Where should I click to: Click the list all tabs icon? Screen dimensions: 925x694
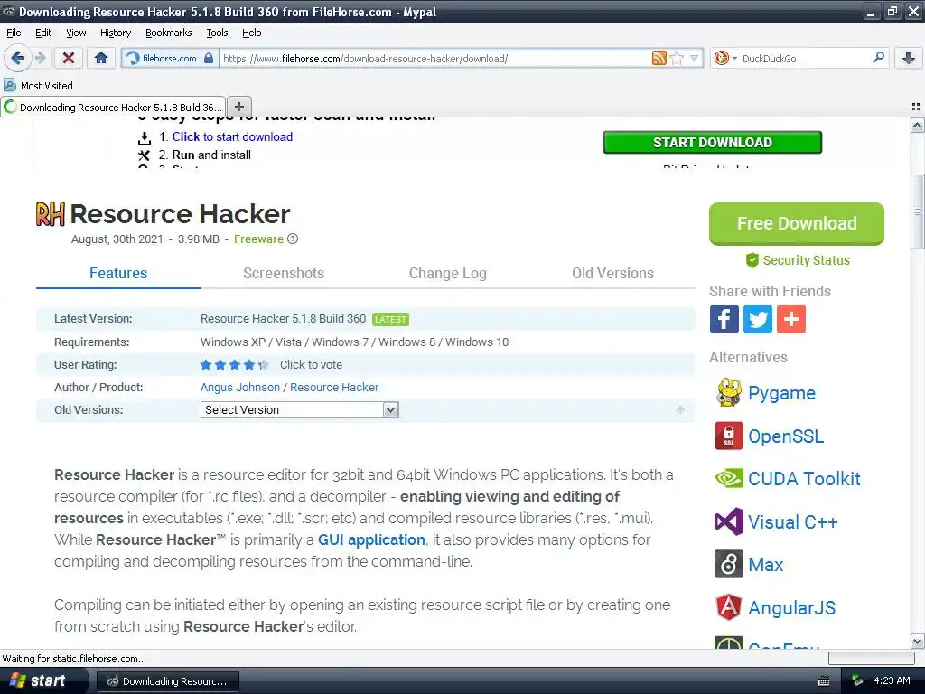916,107
